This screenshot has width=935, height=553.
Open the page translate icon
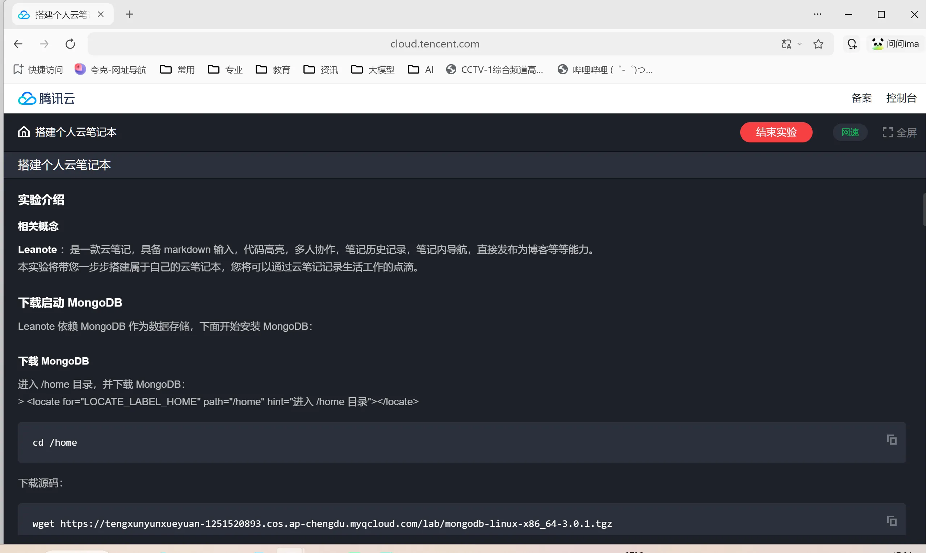(x=786, y=44)
